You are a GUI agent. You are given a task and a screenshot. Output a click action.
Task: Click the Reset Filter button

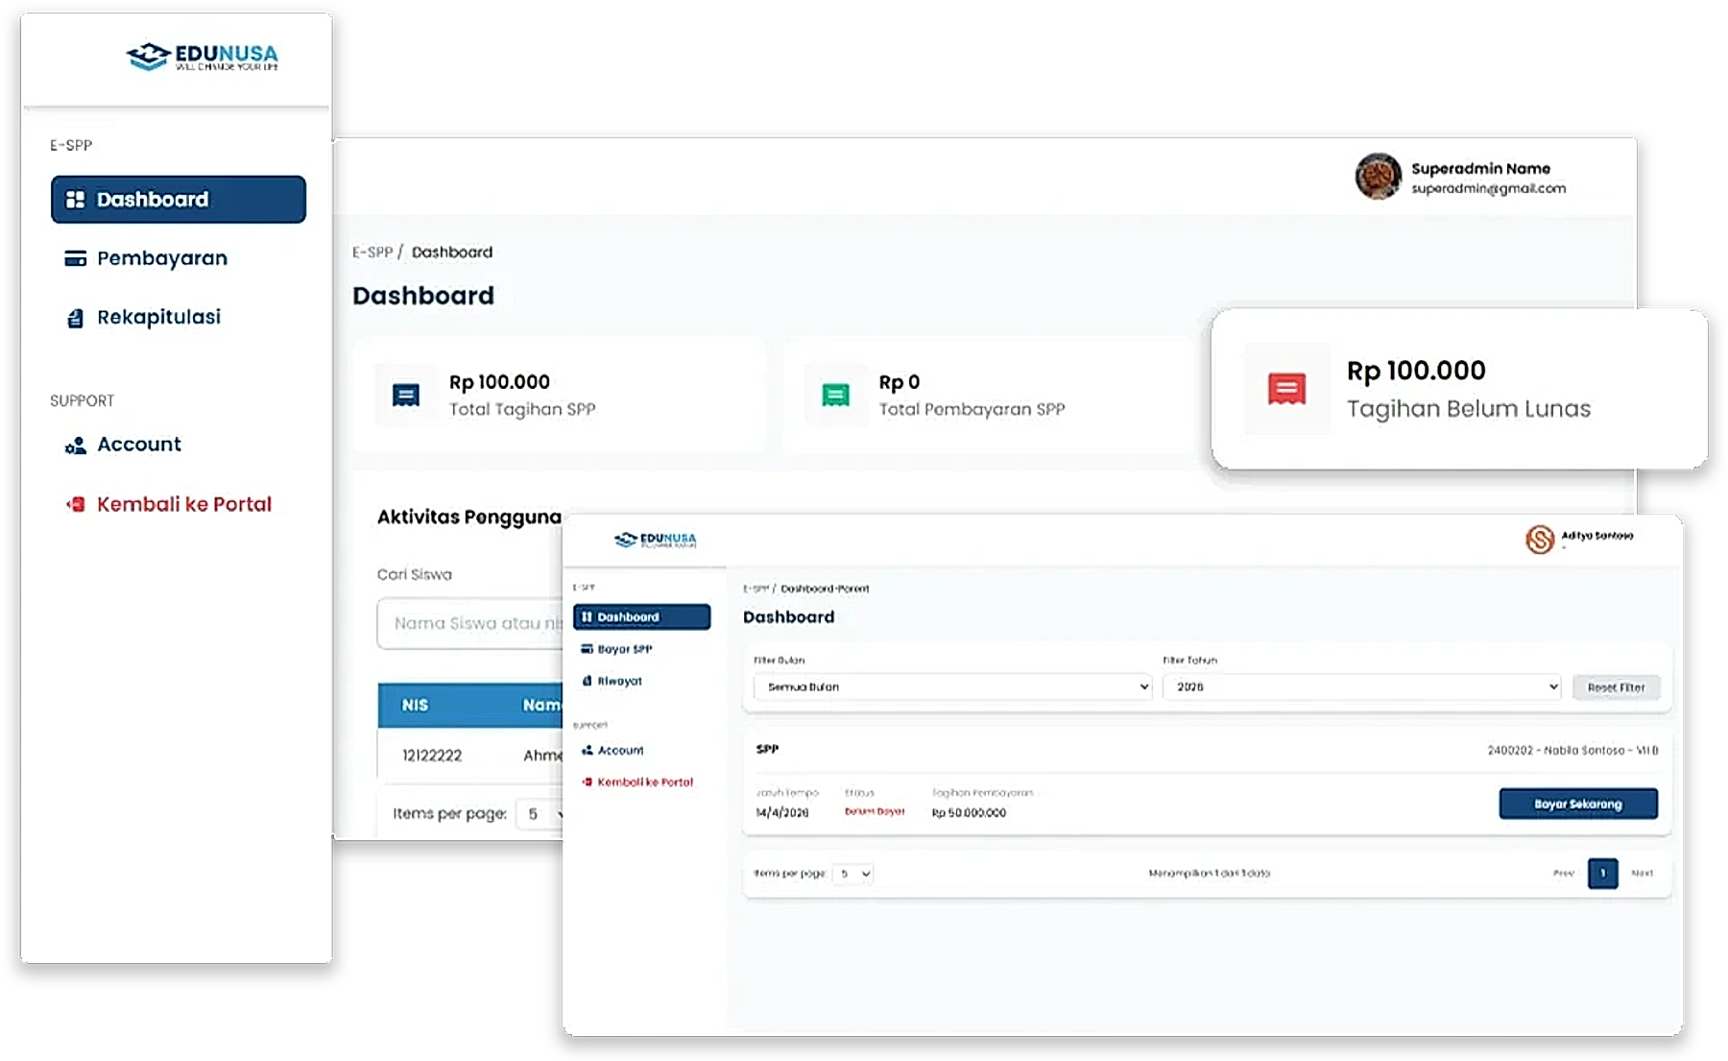[1616, 687]
